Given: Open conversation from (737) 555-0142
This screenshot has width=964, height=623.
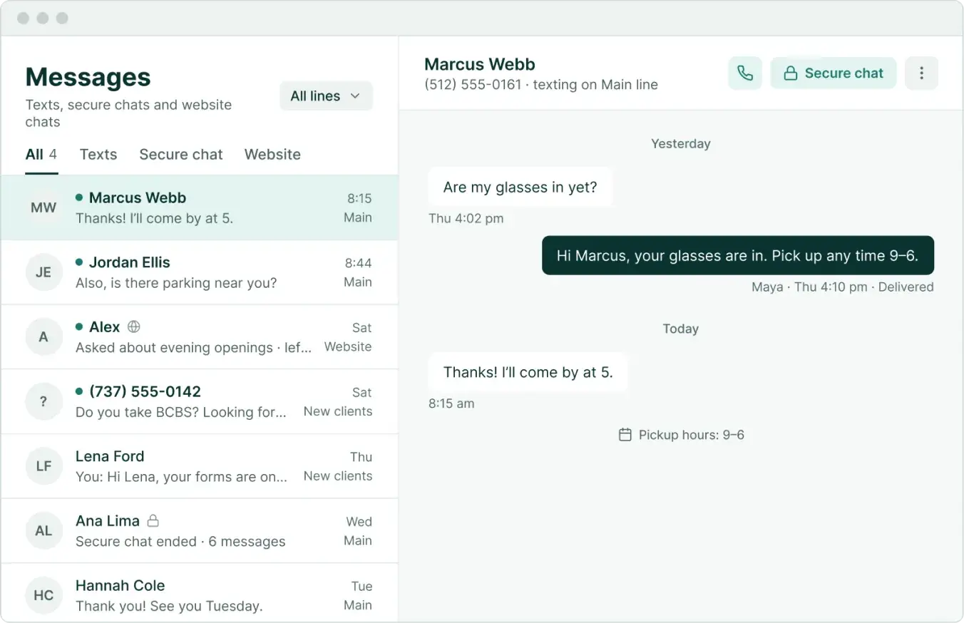Looking at the screenshot, I should point(200,401).
